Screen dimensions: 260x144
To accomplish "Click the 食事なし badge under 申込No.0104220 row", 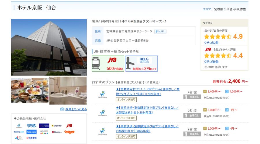I will (x=192, y=97).
